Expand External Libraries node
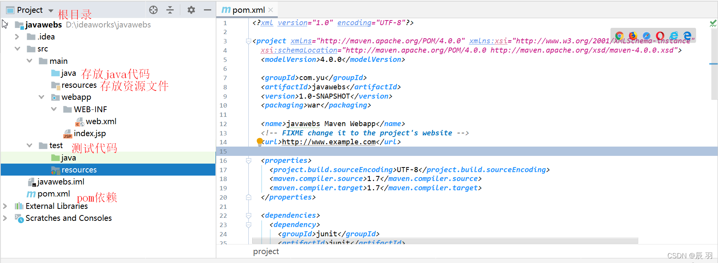 click(x=5, y=206)
